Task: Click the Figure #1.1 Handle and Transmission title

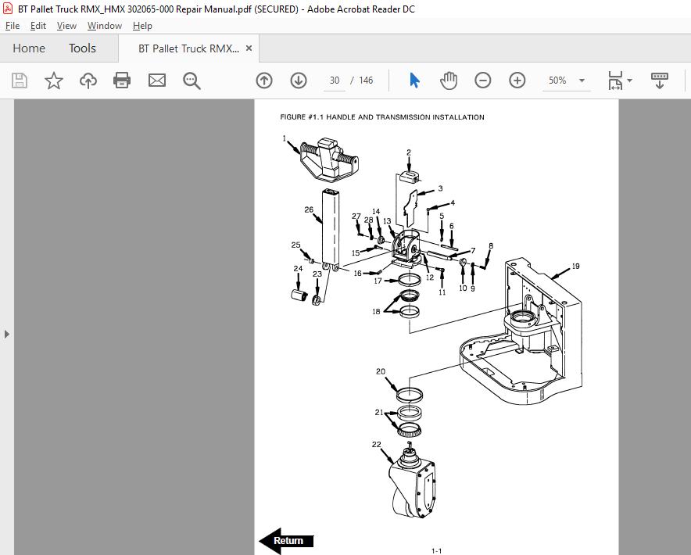Action: tap(382, 117)
